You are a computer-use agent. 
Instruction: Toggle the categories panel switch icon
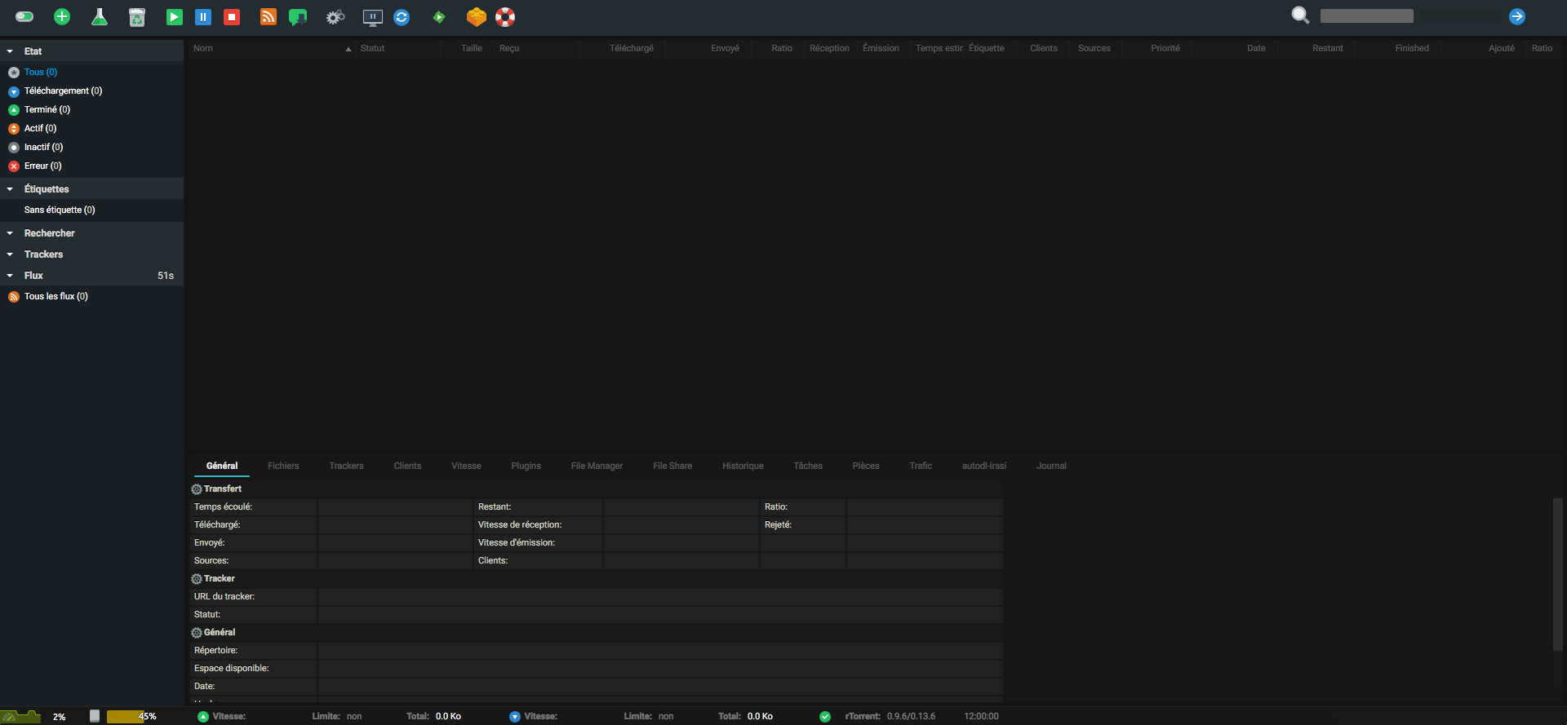click(24, 16)
